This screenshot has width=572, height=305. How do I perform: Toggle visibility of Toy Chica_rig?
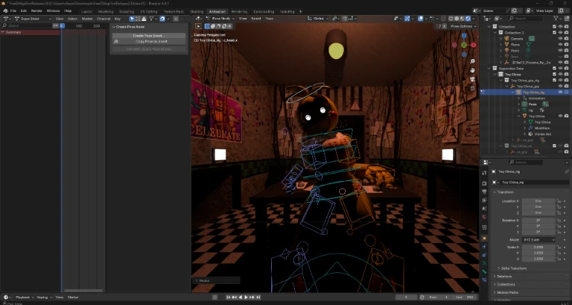(560, 92)
